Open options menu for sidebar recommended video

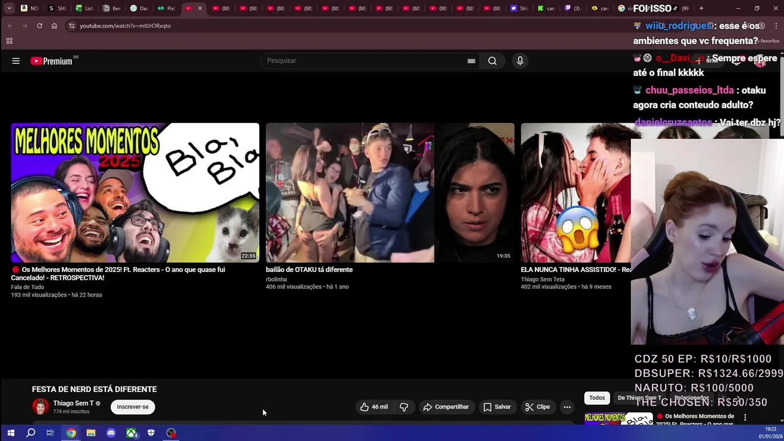click(x=745, y=417)
